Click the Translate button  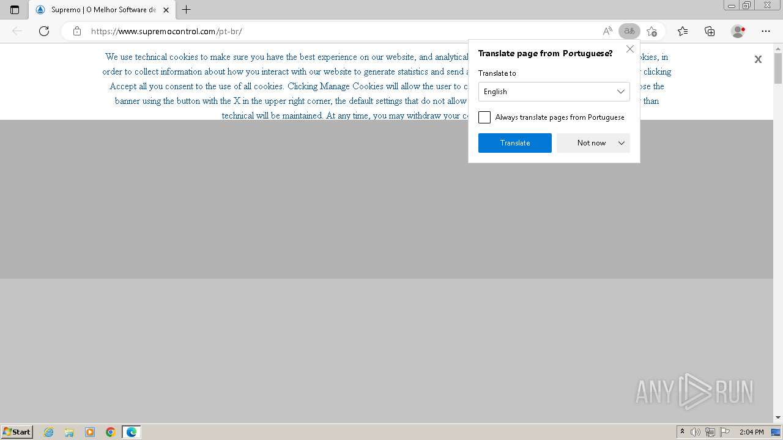pos(515,143)
